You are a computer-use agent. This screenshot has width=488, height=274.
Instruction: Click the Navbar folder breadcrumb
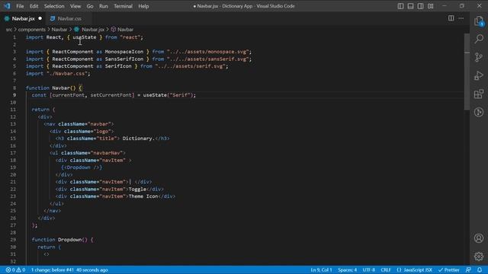click(59, 30)
